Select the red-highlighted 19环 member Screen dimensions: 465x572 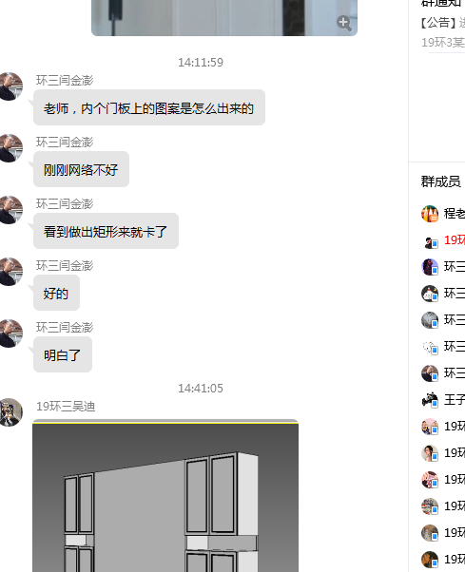tap(454, 240)
